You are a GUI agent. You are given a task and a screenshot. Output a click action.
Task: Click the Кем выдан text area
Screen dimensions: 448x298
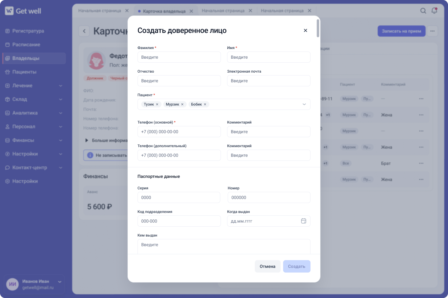[224, 246]
